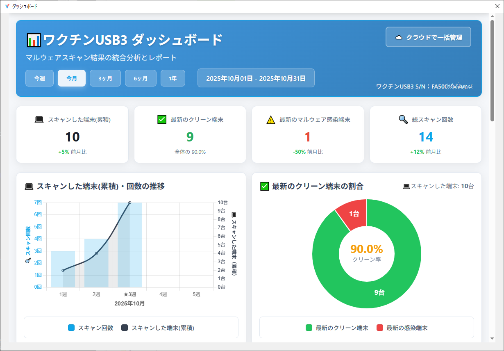Click the green check icon on 最新のクリーン端末 card
The height and width of the screenshot is (351, 504).
161,119
